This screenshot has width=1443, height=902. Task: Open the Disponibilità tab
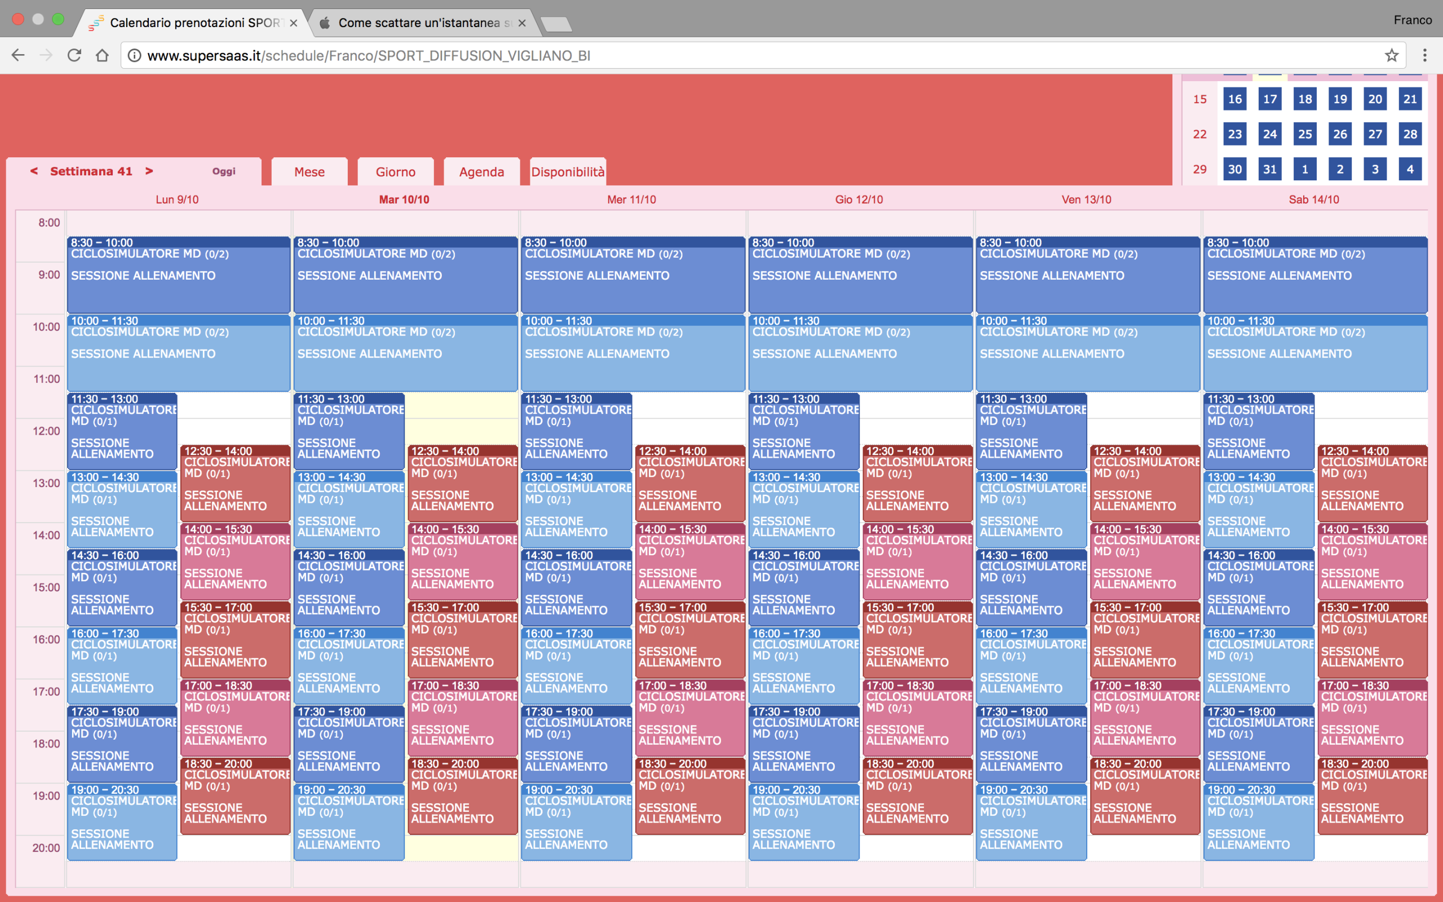[567, 172]
